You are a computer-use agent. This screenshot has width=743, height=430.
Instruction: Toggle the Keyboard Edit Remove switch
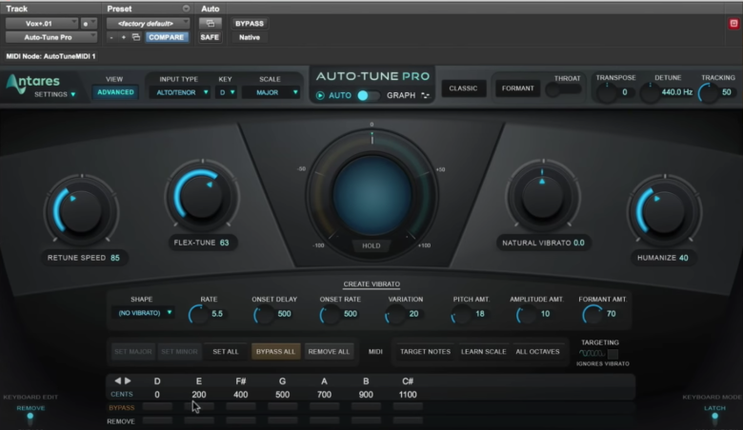coord(30,418)
